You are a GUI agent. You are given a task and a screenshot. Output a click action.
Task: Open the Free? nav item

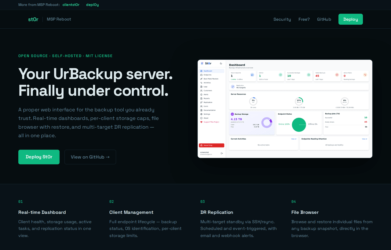[x=304, y=19]
